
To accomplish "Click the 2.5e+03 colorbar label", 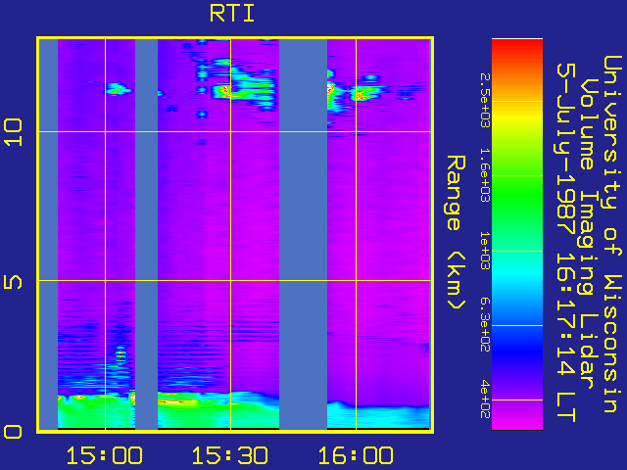I will [x=485, y=100].
